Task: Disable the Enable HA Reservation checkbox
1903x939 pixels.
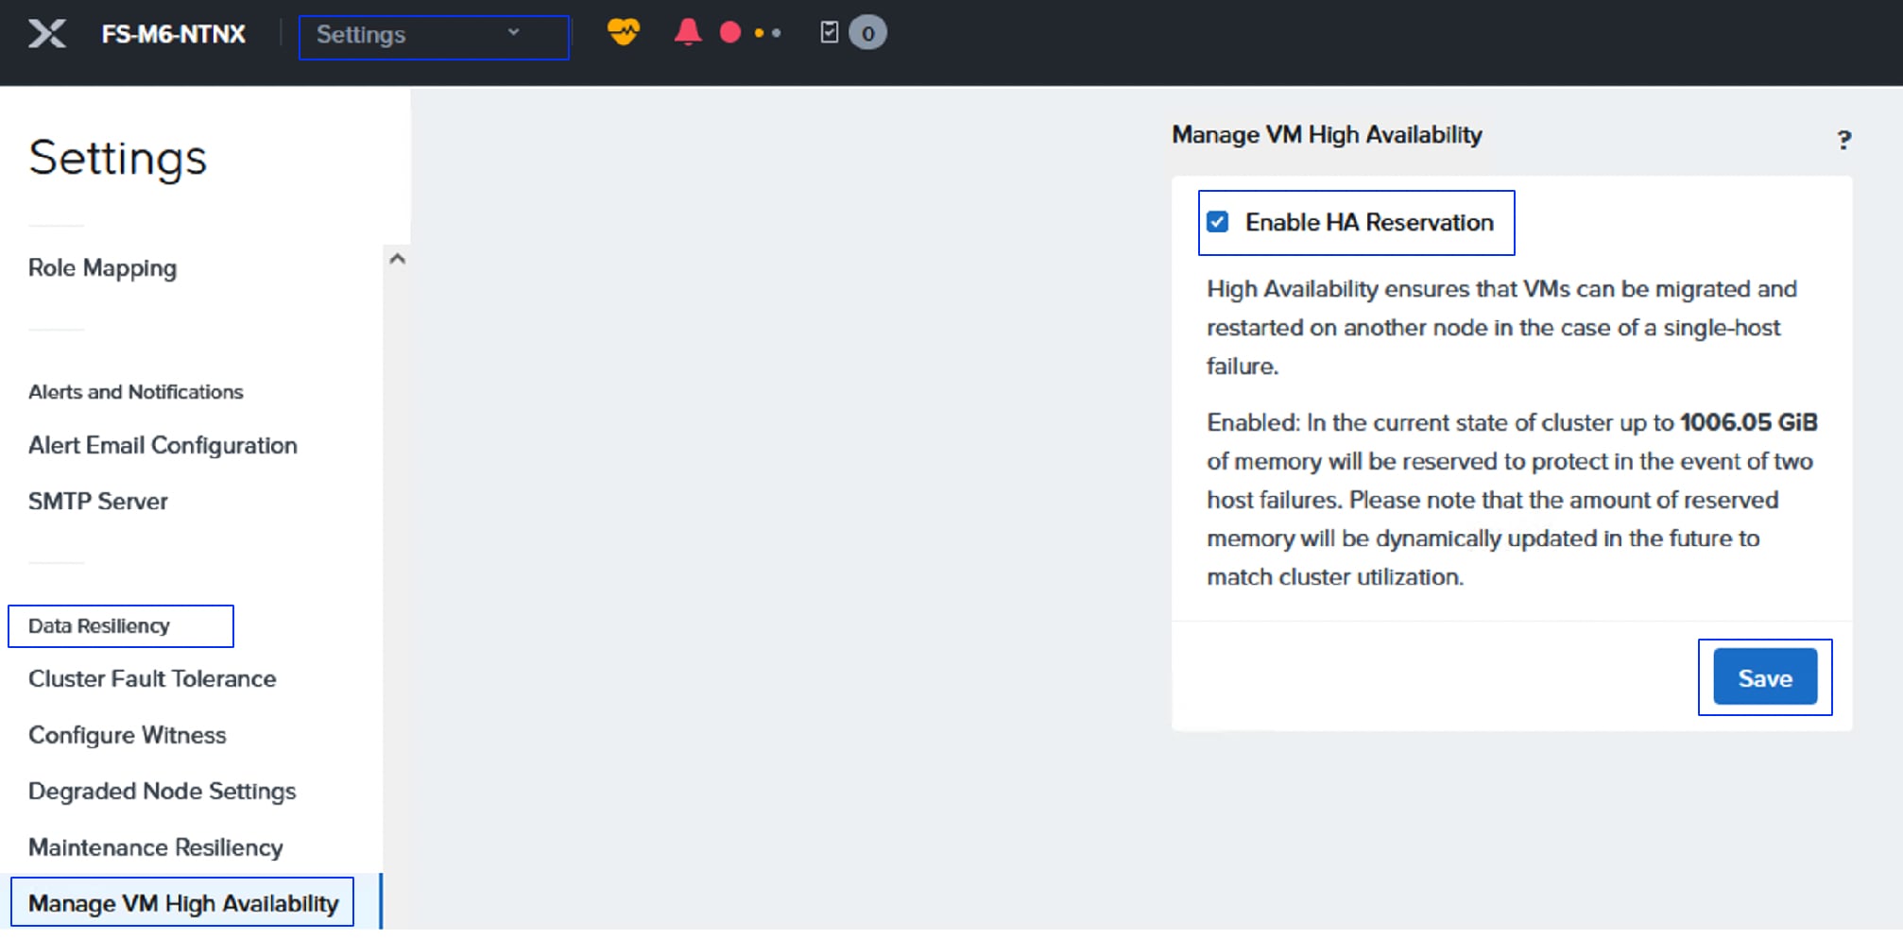Action: (1219, 222)
